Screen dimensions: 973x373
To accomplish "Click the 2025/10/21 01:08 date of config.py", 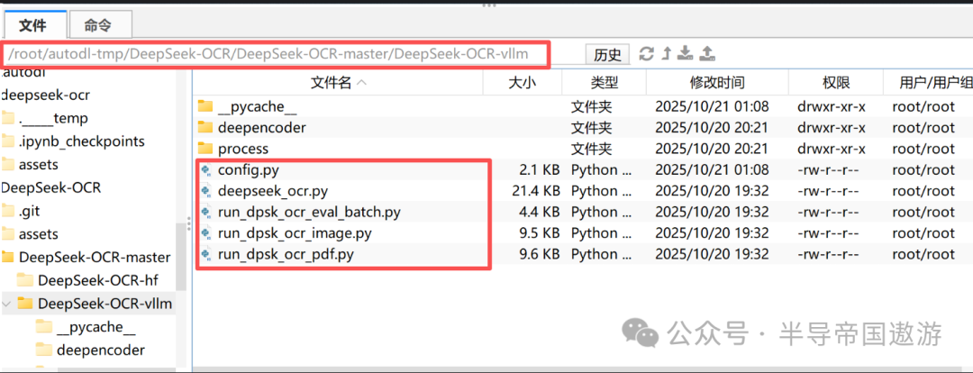I will pyautogui.click(x=712, y=169).
